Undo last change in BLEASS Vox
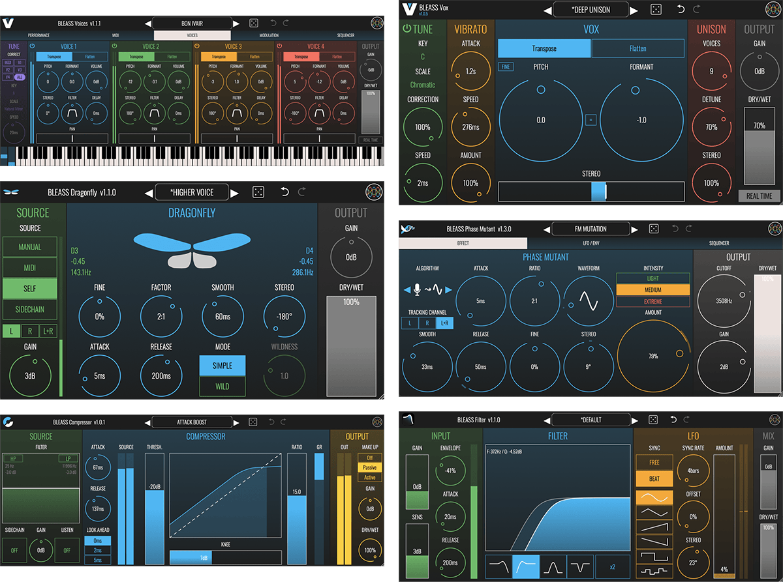The width and height of the screenshot is (783, 582). [681, 10]
